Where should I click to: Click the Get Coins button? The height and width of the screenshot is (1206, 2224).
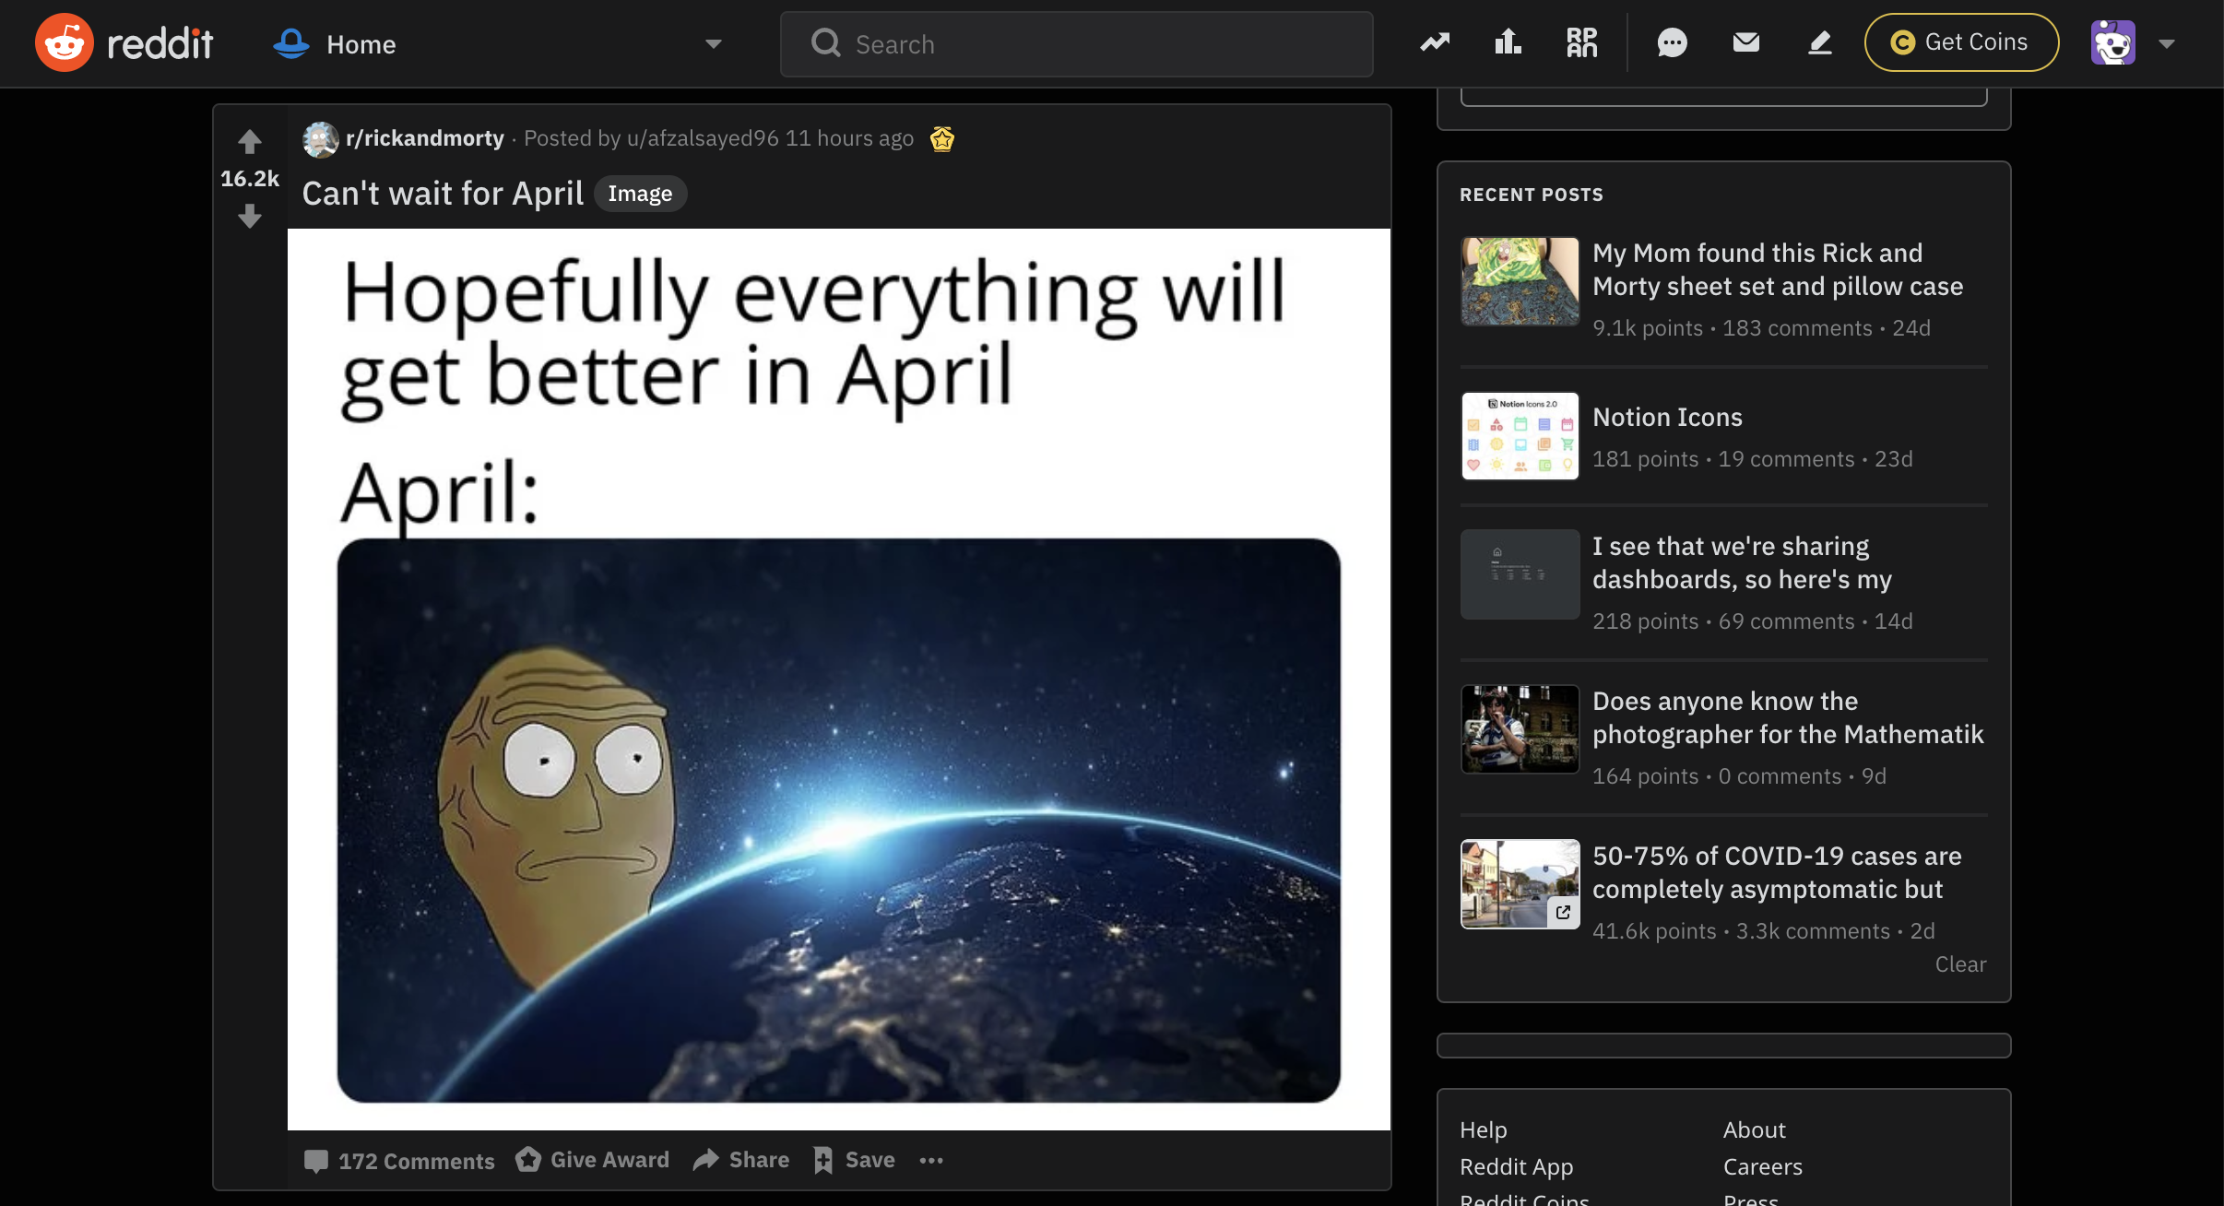coord(1961,42)
